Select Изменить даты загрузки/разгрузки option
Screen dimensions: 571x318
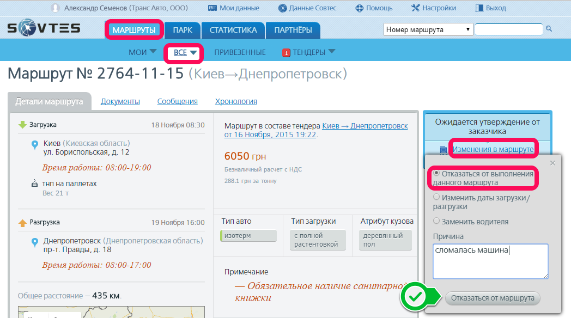click(436, 197)
